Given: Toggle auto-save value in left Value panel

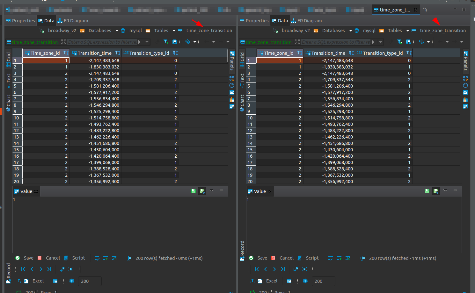Looking at the screenshot, I should pos(202,191).
